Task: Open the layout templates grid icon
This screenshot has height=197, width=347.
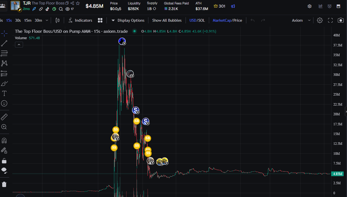Action: click(x=100, y=20)
